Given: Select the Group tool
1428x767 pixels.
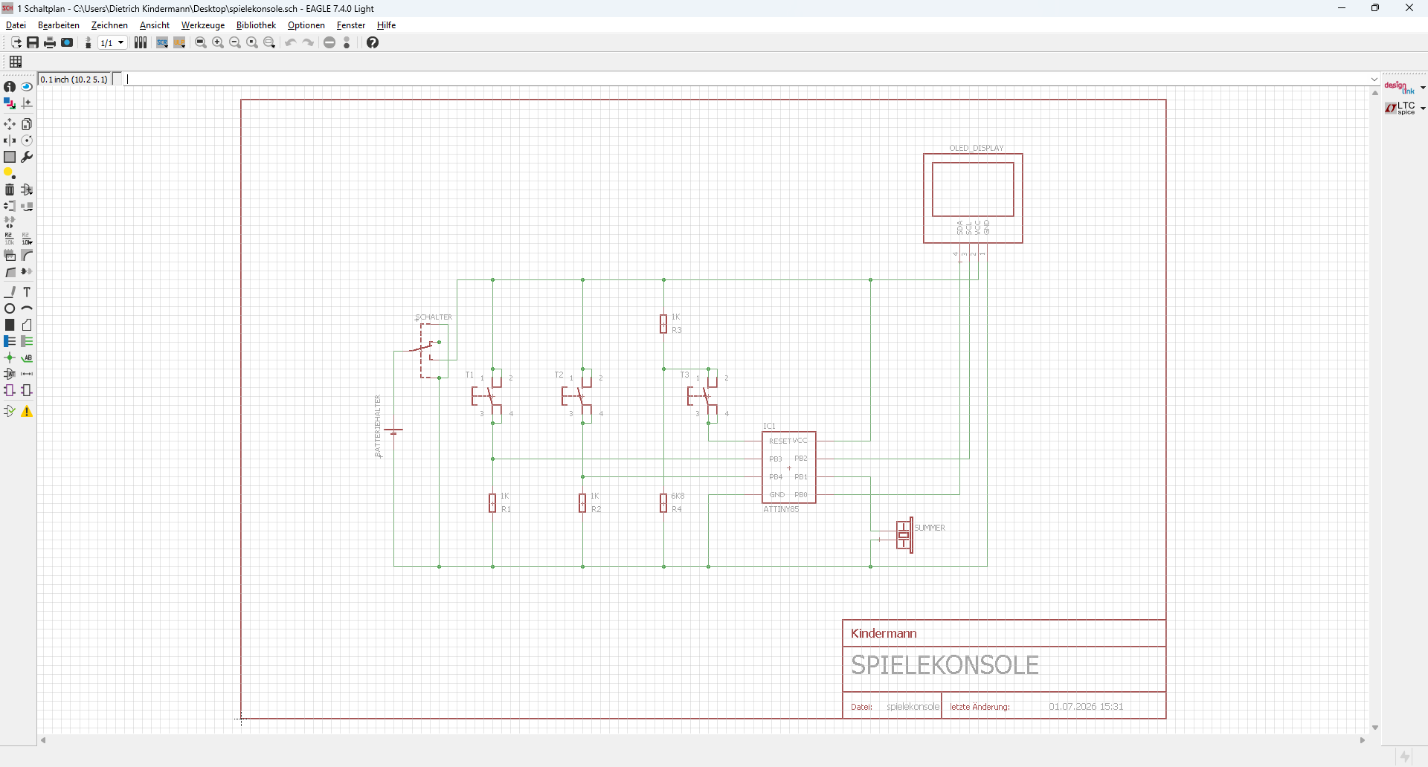Looking at the screenshot, I should point(10,157).
